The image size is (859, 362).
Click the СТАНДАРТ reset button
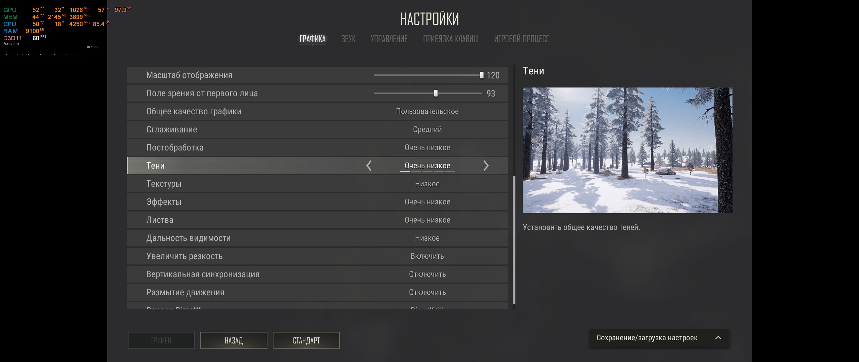[x=306, y=340]
